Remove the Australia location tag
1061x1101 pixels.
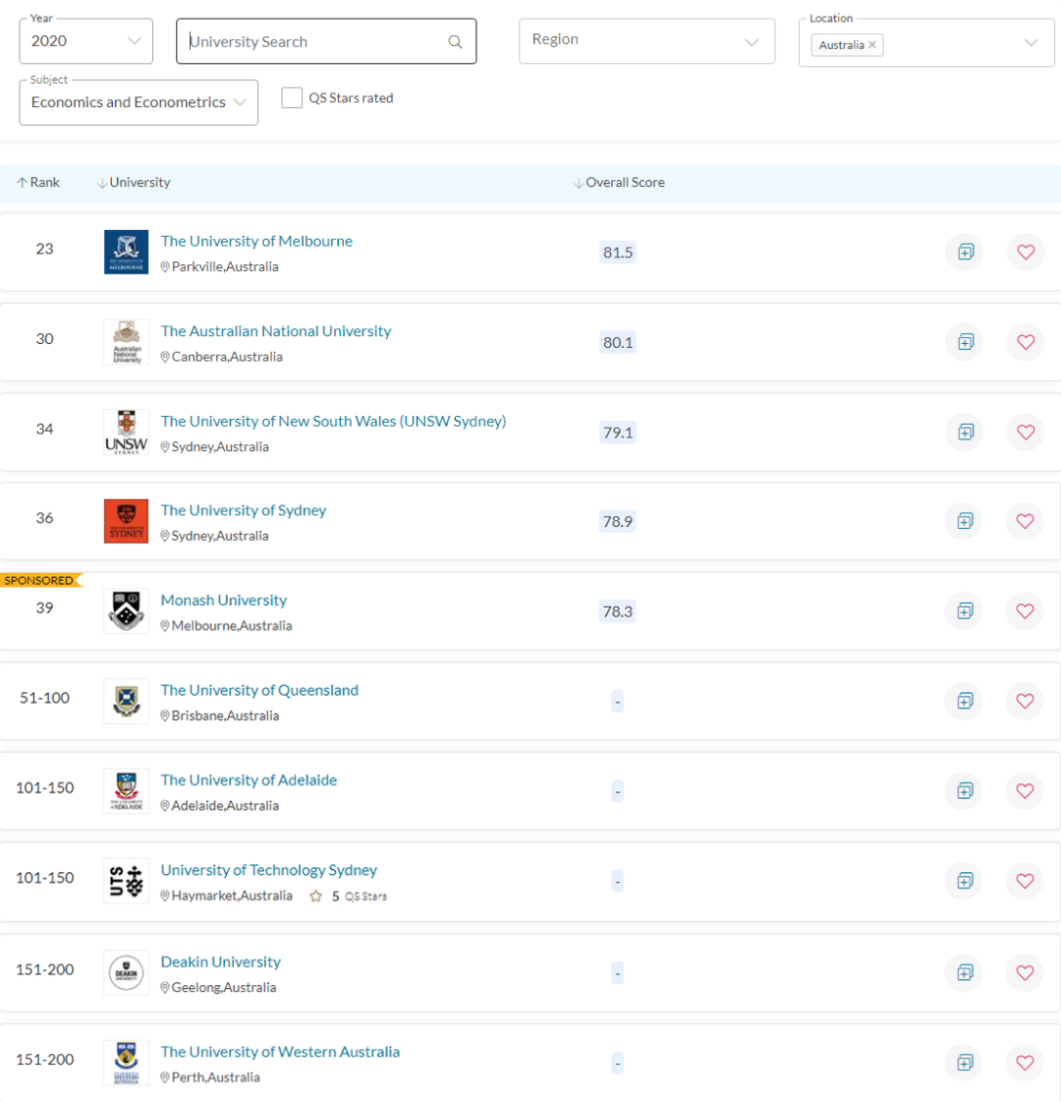(872, 44)
